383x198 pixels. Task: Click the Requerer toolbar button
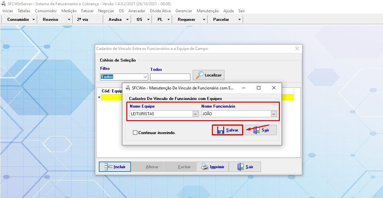coord(186,20)
